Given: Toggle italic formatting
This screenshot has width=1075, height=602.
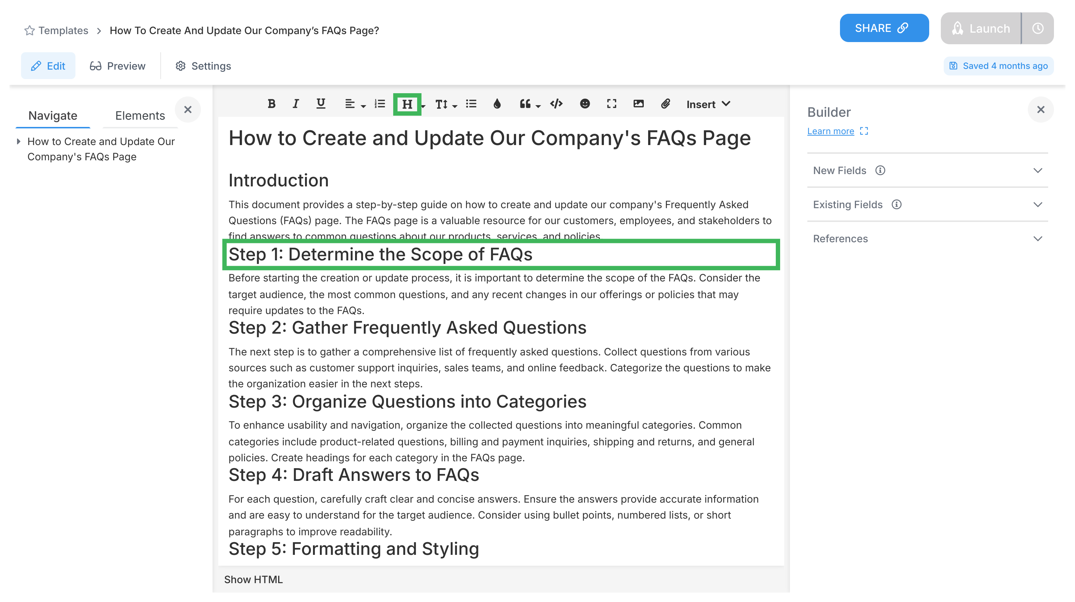Looking at the screenshot, I should tap(296, 104).
